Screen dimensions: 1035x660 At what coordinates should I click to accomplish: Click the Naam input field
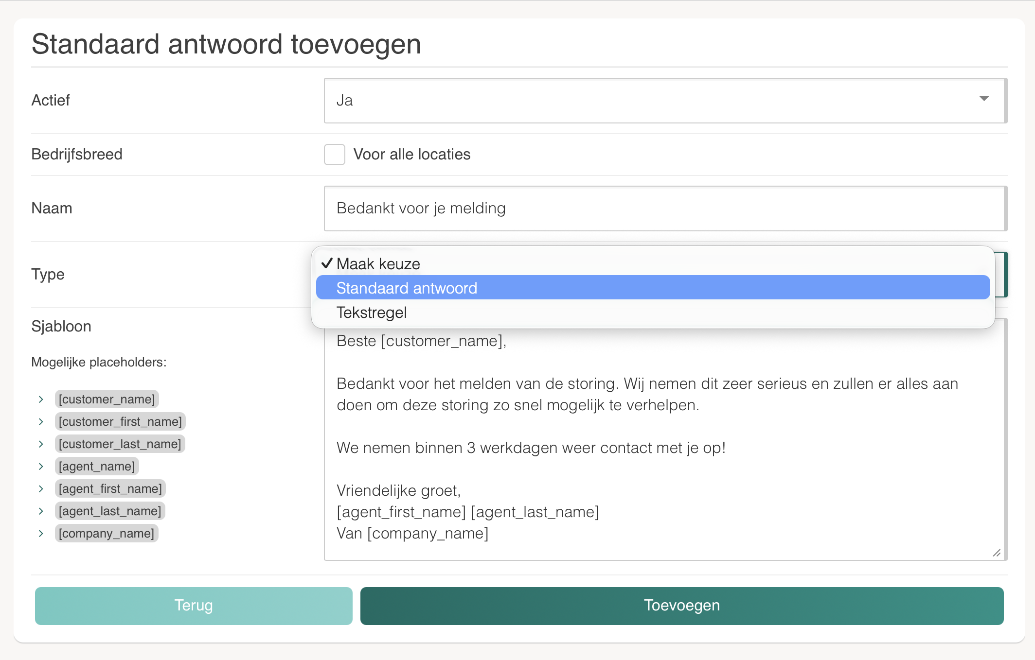[x=664, y=208]
